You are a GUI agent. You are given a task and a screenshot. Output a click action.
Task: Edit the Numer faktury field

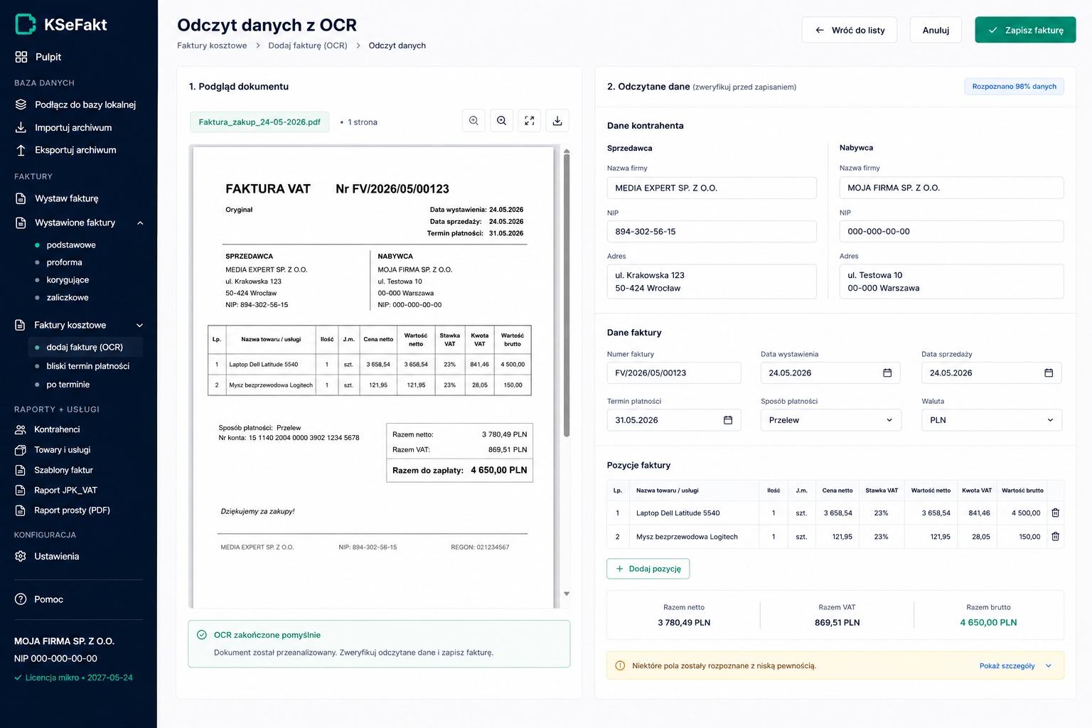point(674,373)
